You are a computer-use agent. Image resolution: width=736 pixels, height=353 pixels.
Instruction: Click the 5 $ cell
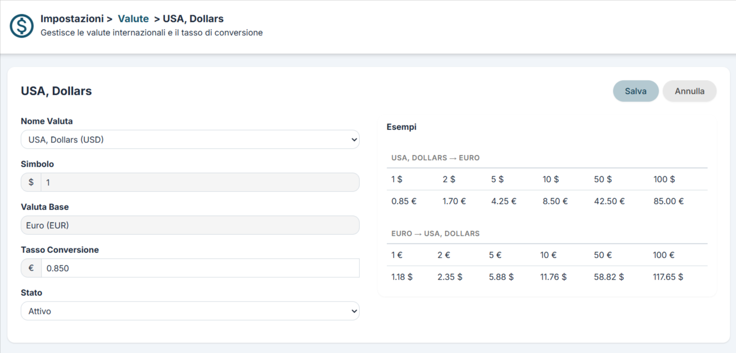click(x=497, y=180)
